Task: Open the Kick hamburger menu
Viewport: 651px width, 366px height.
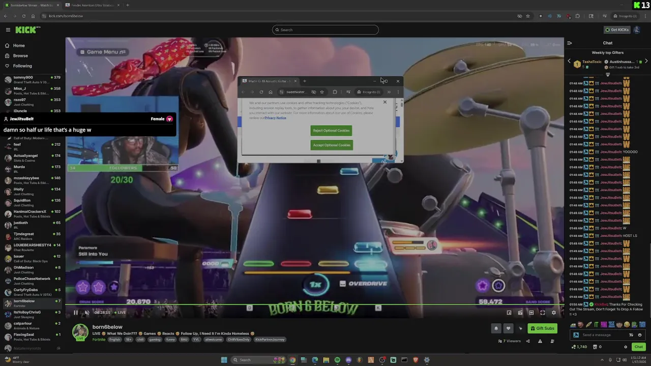Action: [x=8, y=30]
